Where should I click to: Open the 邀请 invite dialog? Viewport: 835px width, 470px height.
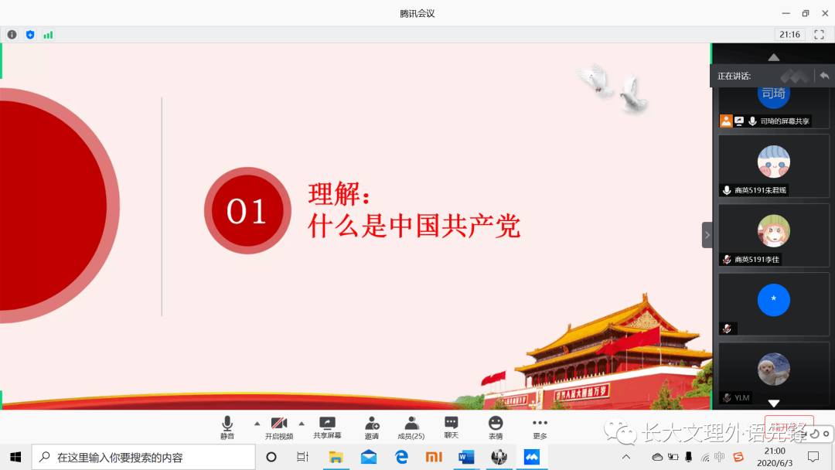click(372, 427)
